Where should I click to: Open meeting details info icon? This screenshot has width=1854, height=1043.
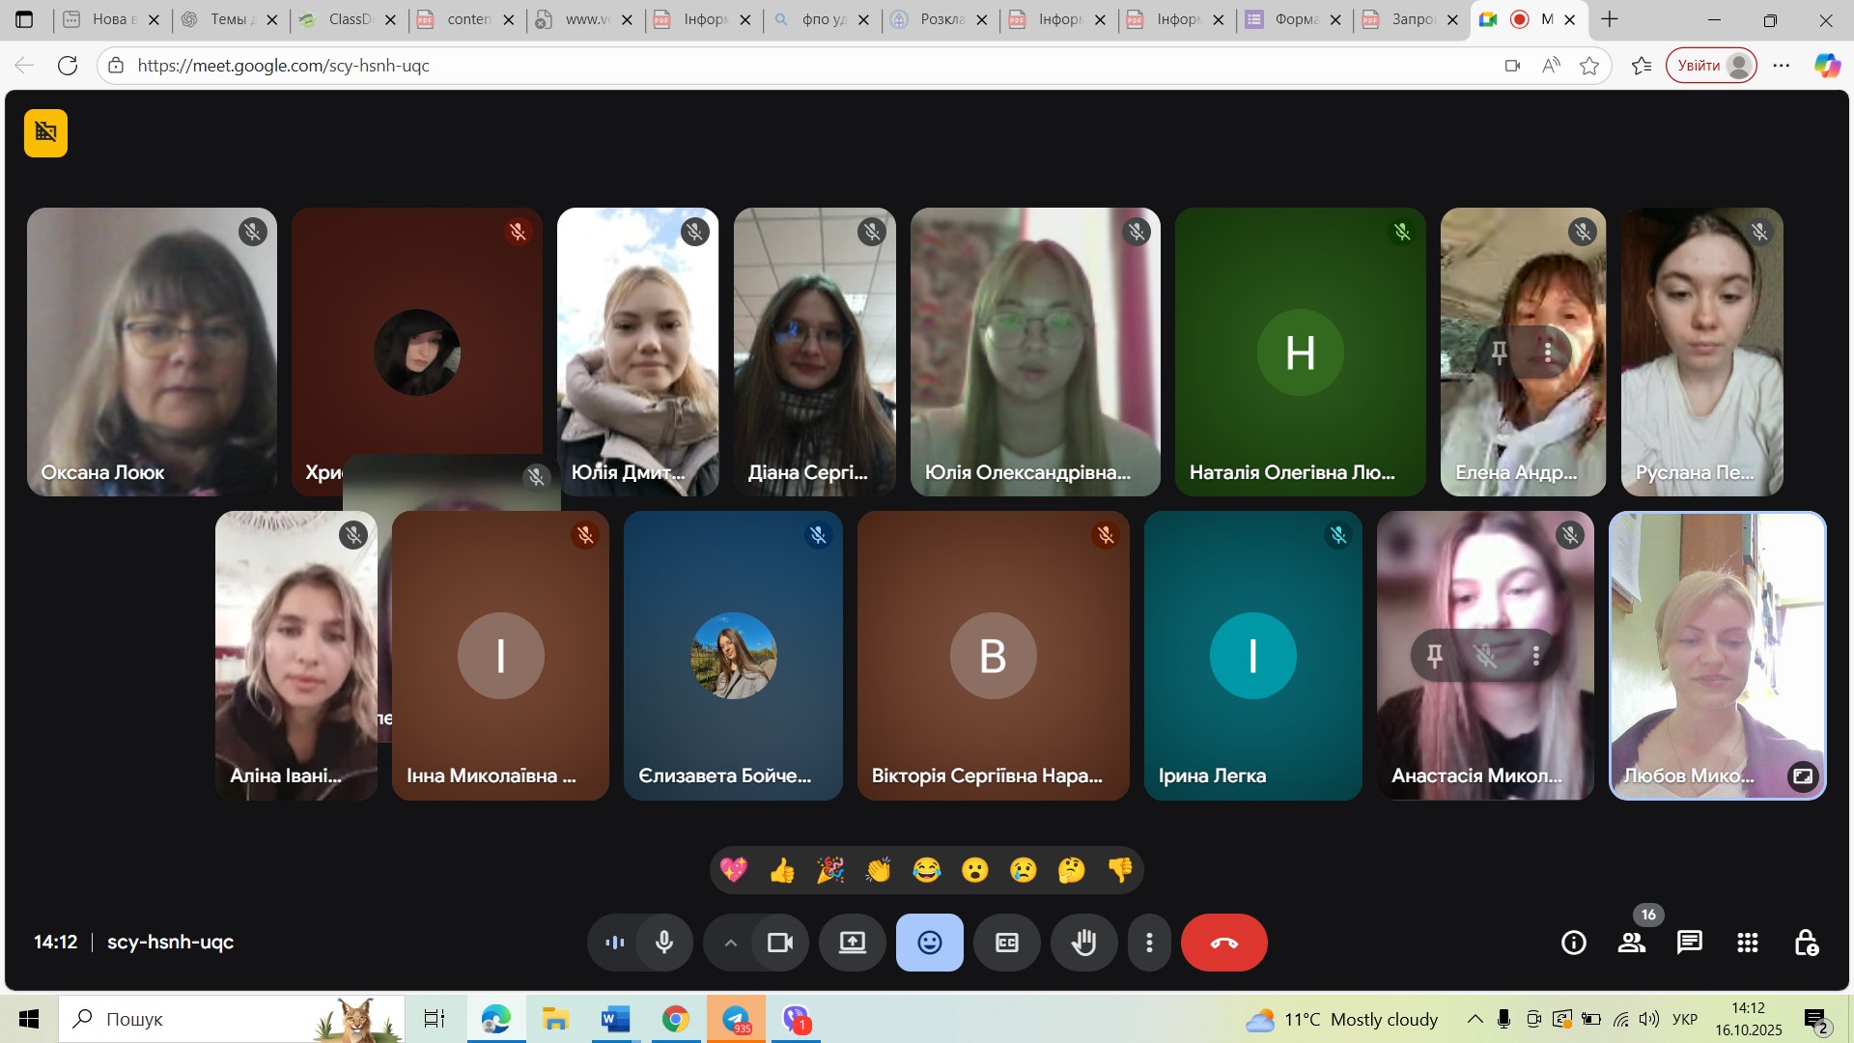[1573, 943]
